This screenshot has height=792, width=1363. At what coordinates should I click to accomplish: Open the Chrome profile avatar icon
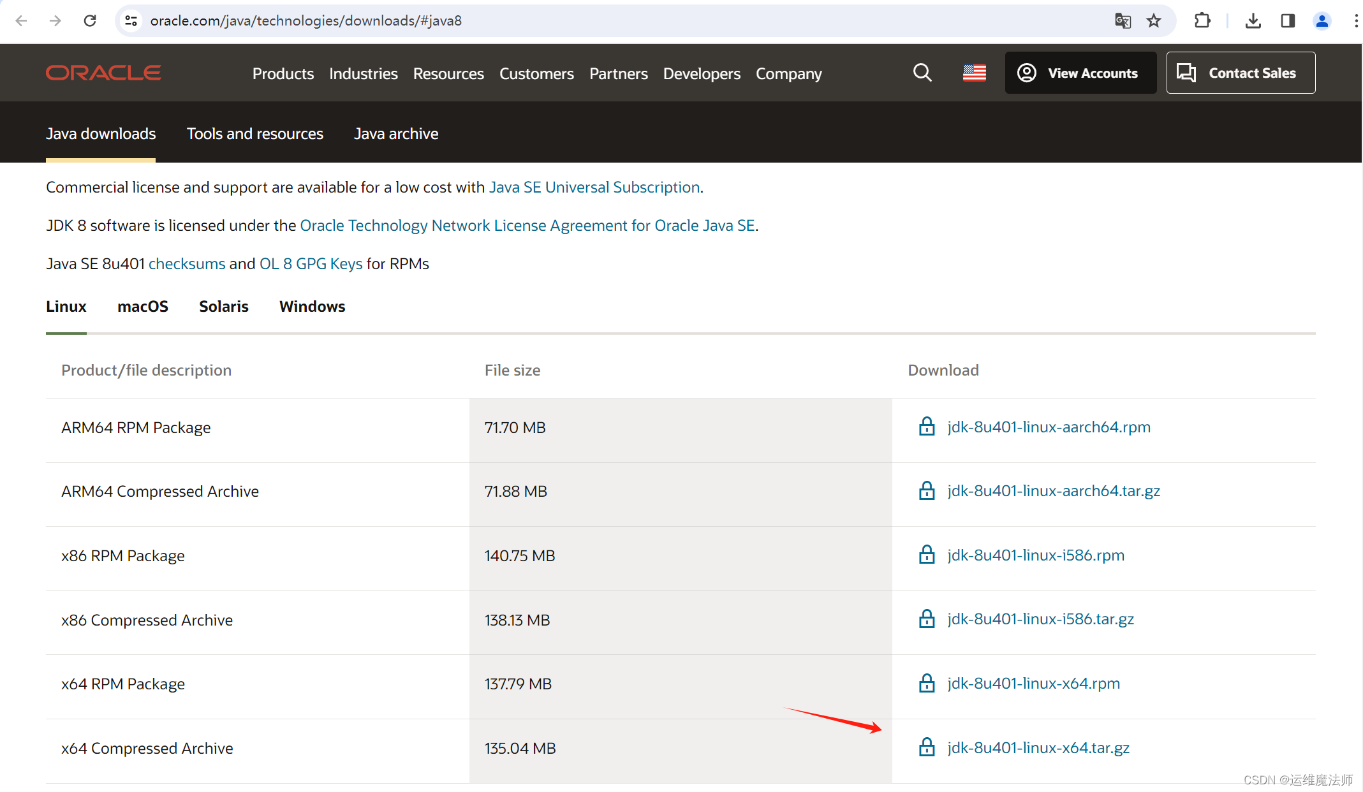coord(1322,20)
